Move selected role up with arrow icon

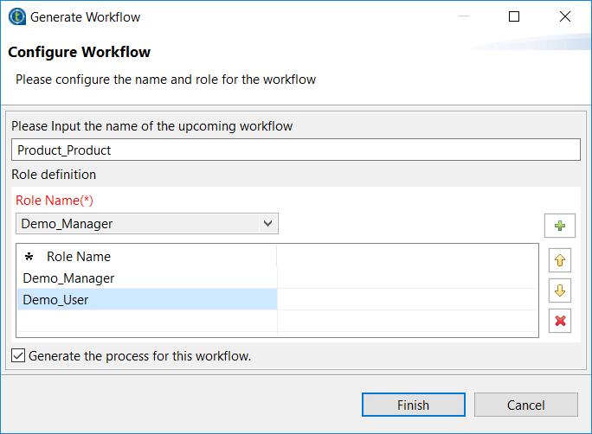pyautogui.click(x=560, y=259)
